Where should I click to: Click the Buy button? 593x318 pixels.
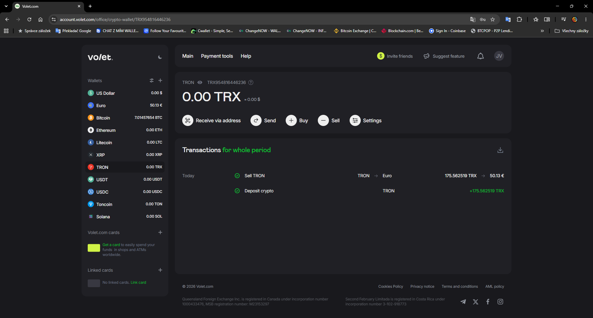coord(297,120)
